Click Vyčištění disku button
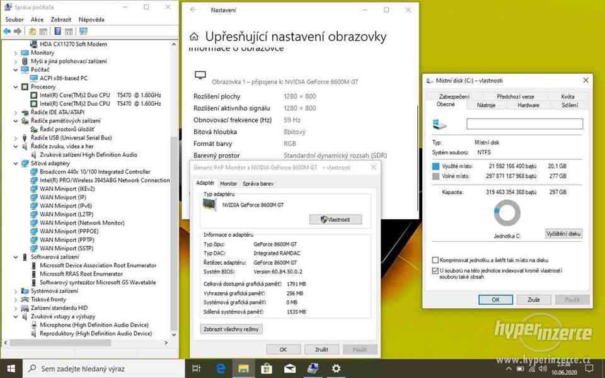The width and height of the screenshot is (605, 378). (x=563, y=234)
